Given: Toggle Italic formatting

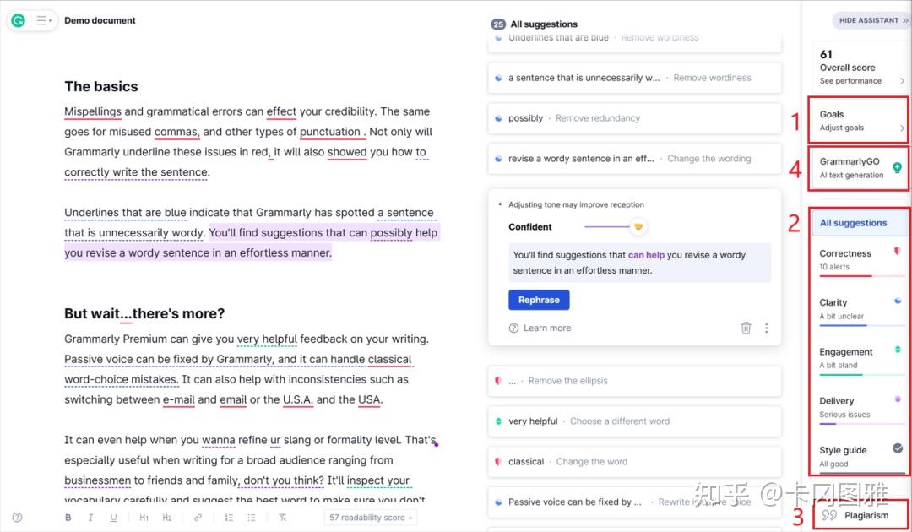Looking at the screenshot, I should (x=90, y=517).
